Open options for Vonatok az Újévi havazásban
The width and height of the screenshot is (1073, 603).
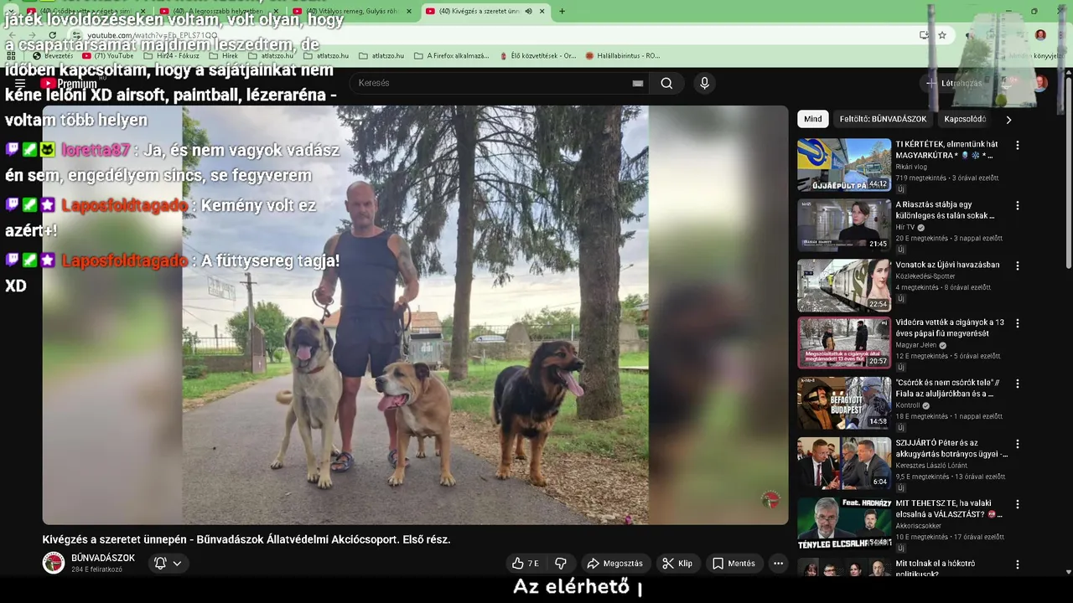1018,265
